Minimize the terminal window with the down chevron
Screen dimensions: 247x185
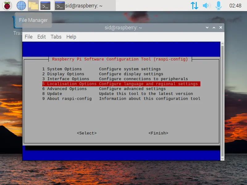(207, 27)
